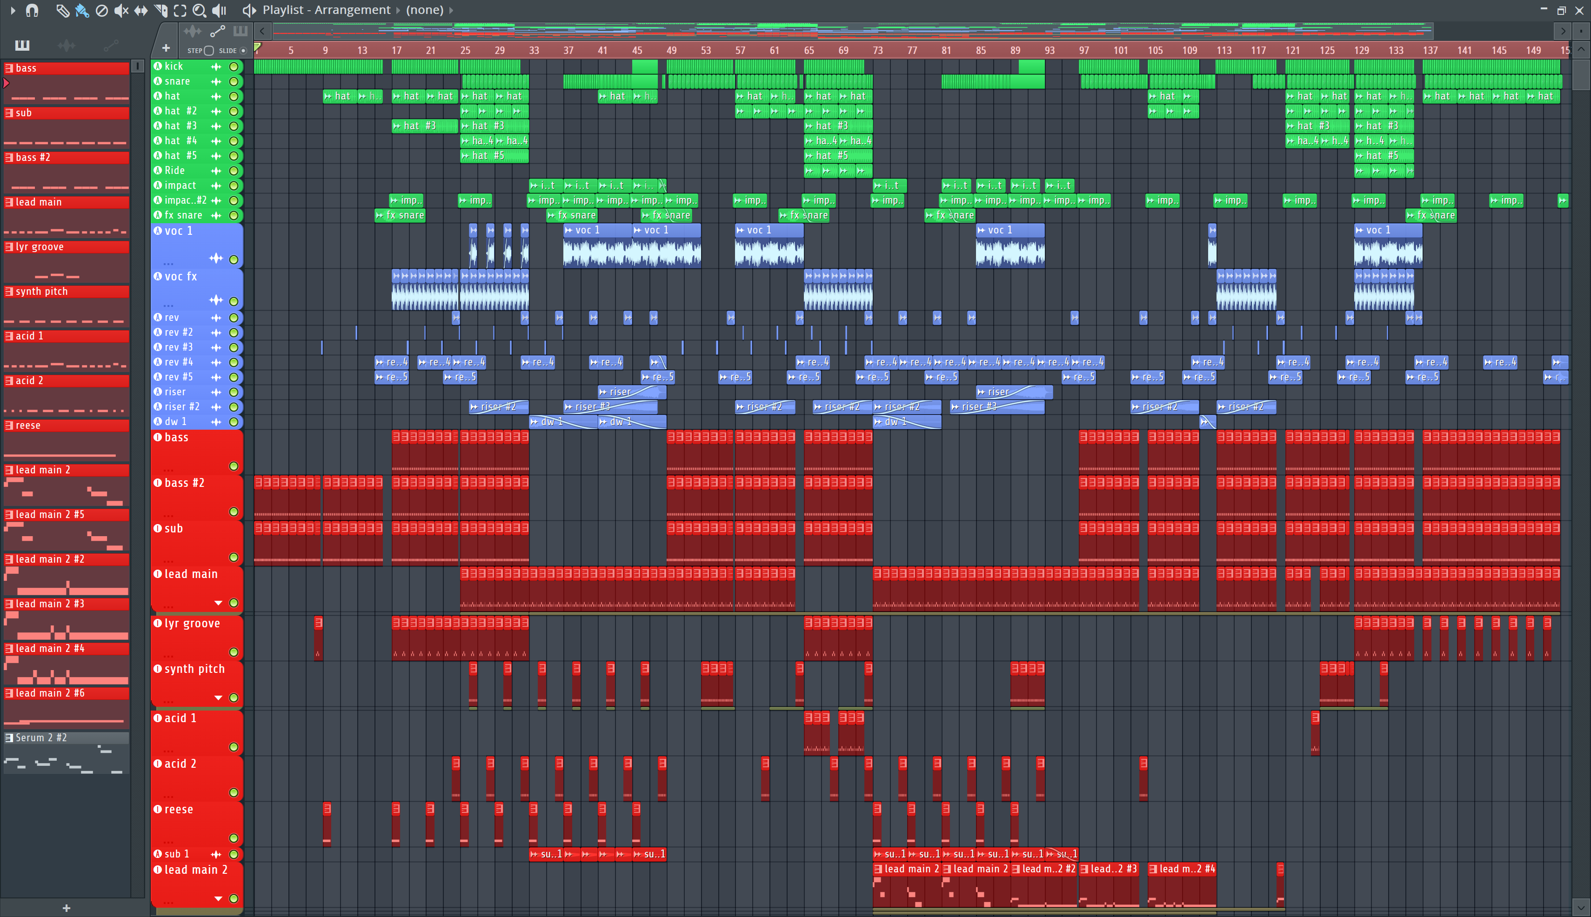Mute the reese track
This screenshot has height=917, width=1591.
234,837
